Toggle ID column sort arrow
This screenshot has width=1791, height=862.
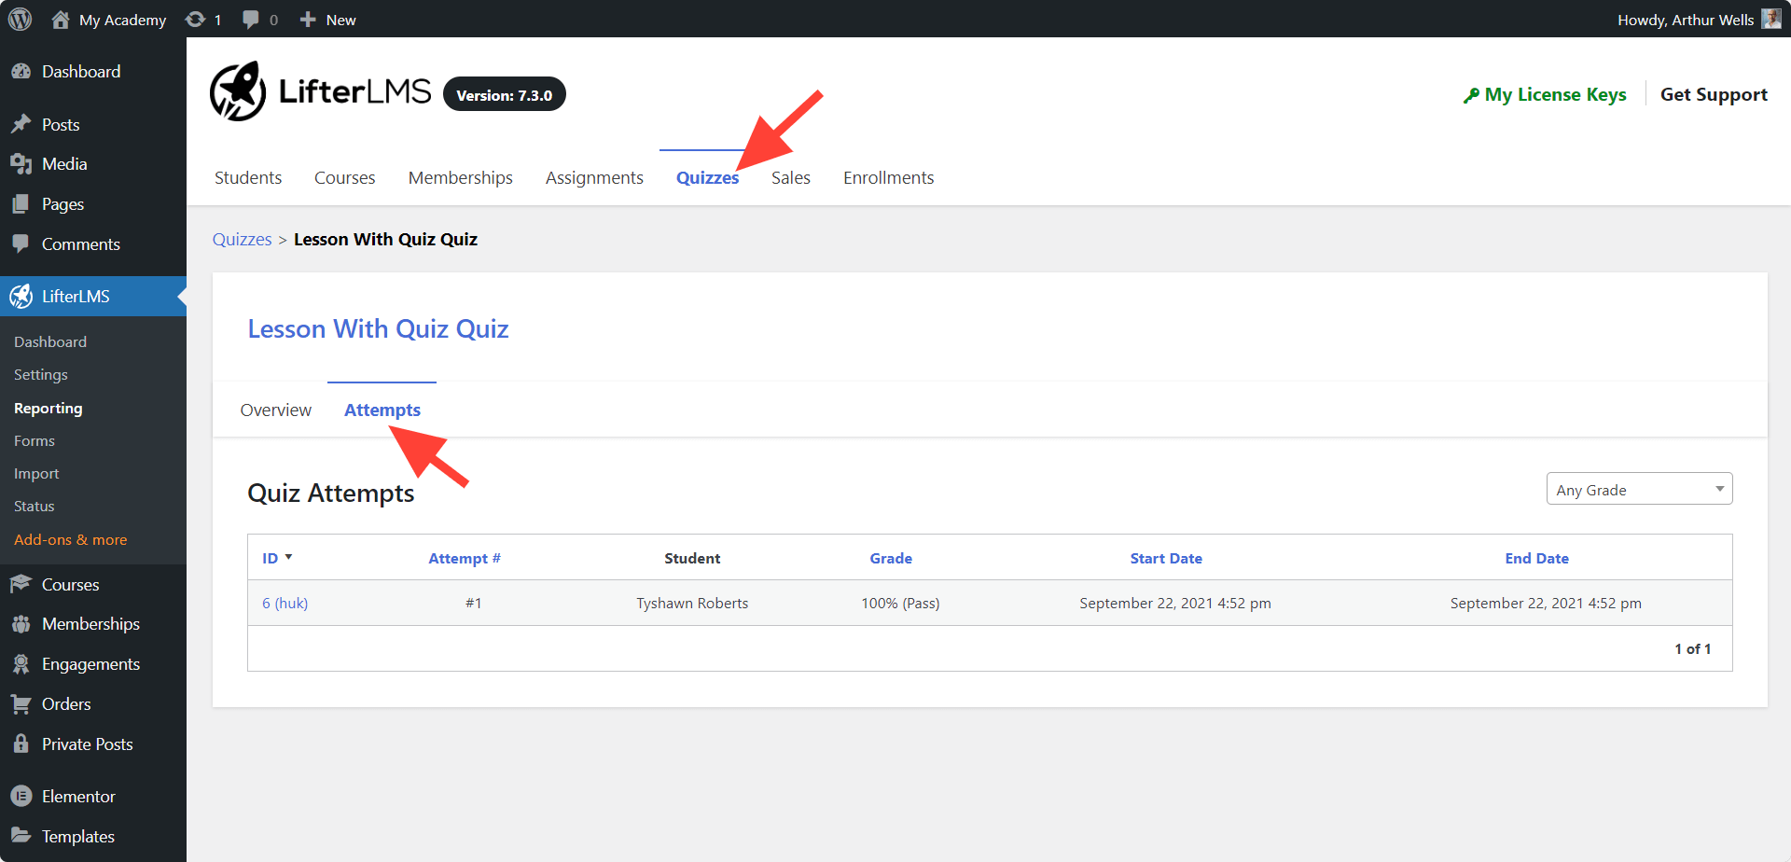click(288, 557)
